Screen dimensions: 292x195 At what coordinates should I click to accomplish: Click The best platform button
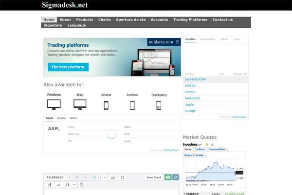[68, 67]
